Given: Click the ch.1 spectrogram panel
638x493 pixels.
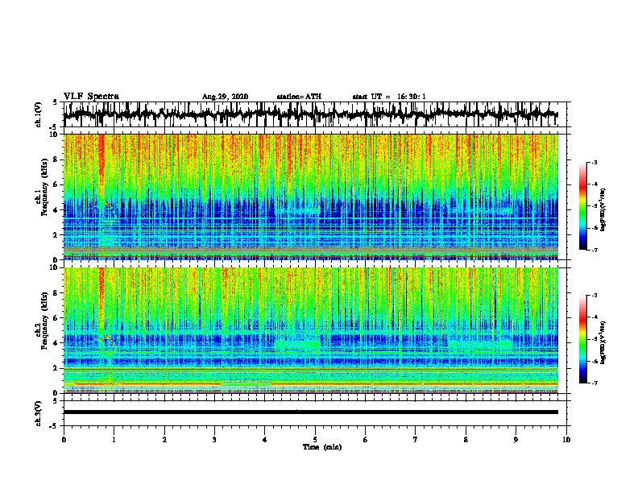Looking at the screenshot, I should (x=310, y=197).
